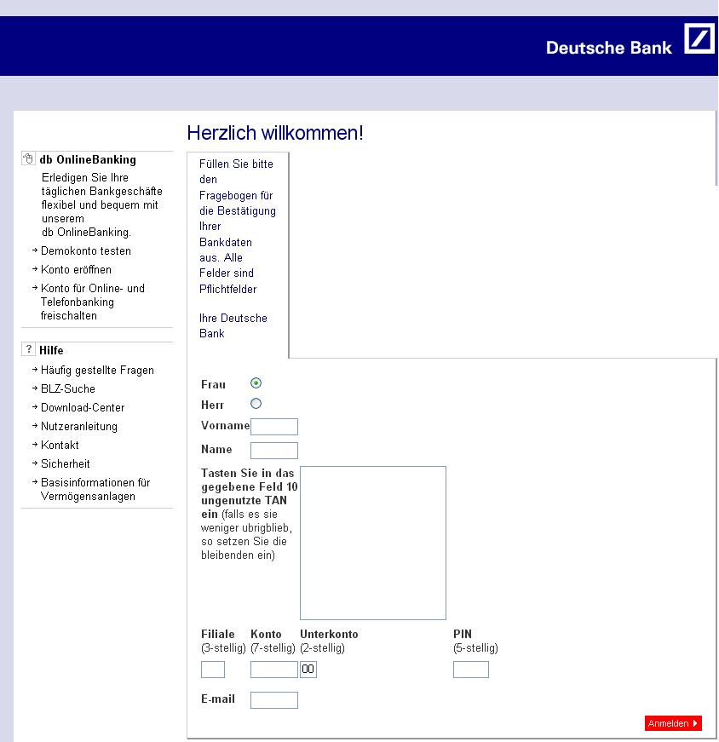Click the Hilfe question mark icon
Screen dimensions: 719x742
28,349
